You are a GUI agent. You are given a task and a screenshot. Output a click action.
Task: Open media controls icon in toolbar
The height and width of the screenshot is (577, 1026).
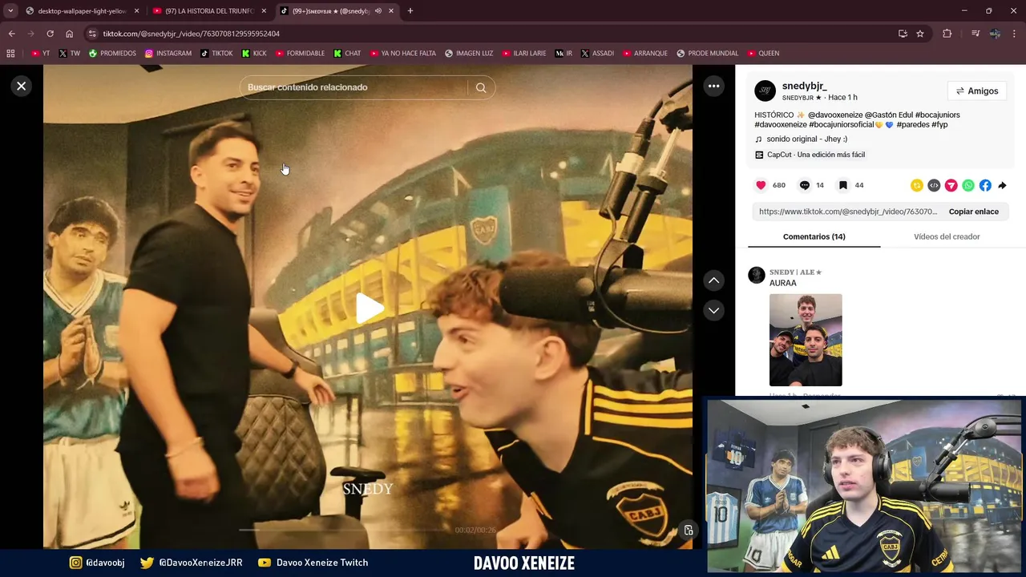975,34
